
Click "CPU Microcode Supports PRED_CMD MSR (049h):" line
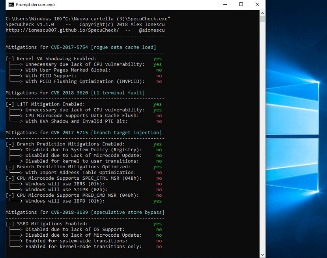coord(84,195)
